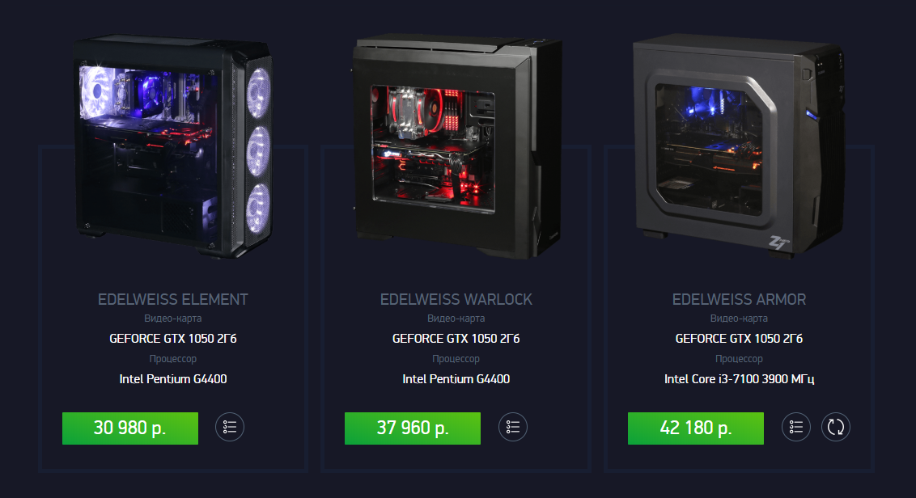Image resolution: width=916 pixels, height=498 pixels.
Task: Click the 30 980 р. price button
Action: (130, 428)
